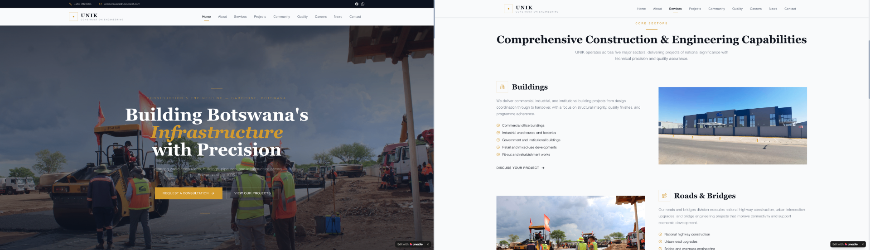This screenshot has width=870, height=250.
Task: Click the Roads & Bridges sector icon
Action: pyautogui.click(x=664, y=196)
